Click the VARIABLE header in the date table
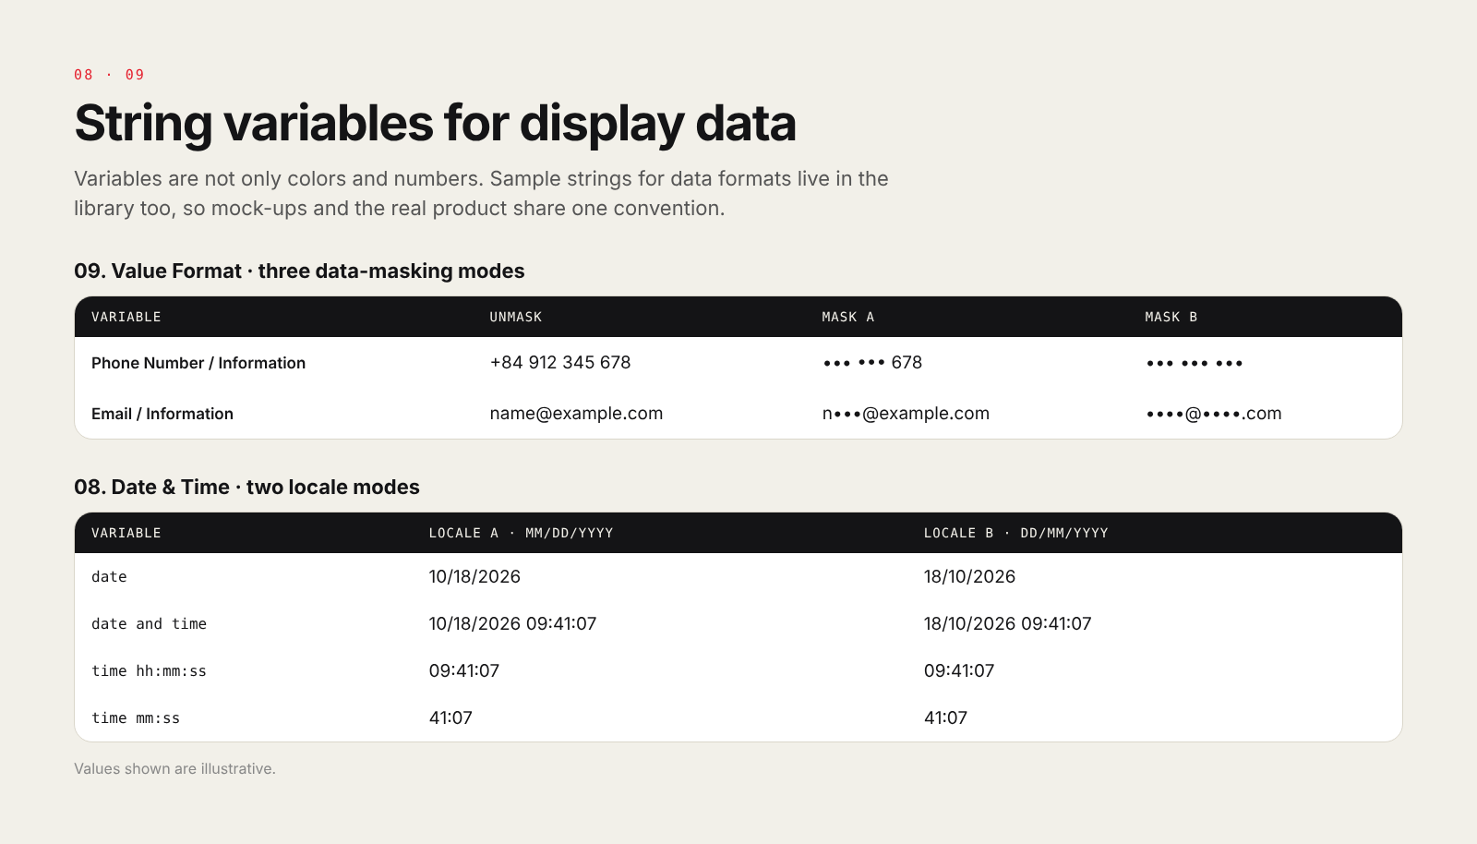Screen dimensions: 1477x844 tap(126, 533)
